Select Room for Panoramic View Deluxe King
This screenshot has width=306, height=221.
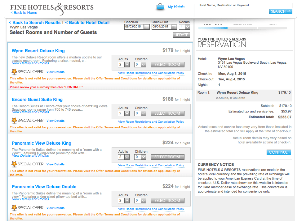tap(167, 157)
